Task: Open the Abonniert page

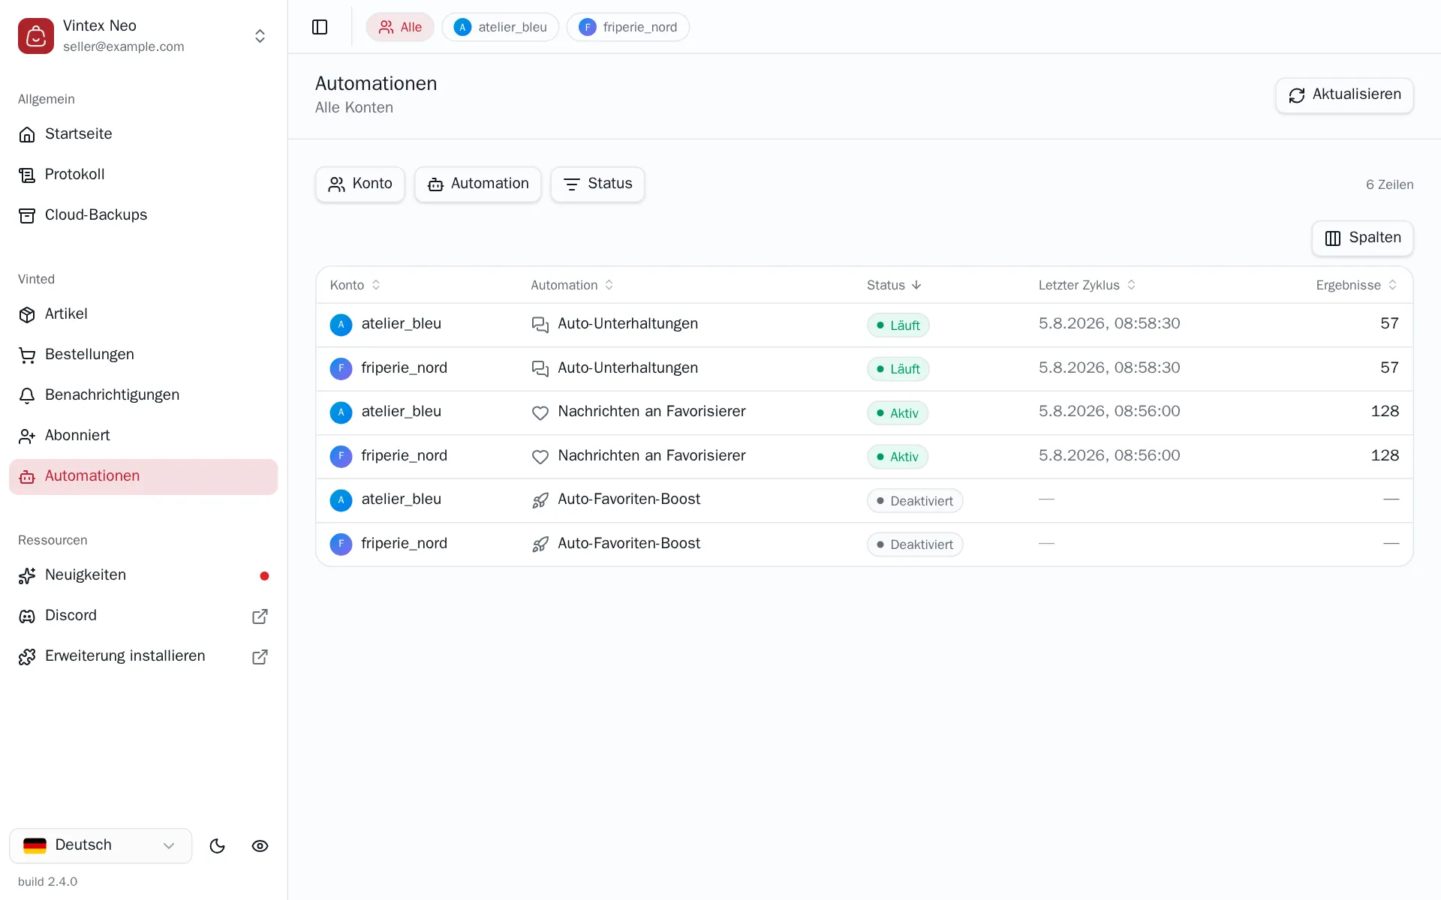Action: [x=143, y=435]
